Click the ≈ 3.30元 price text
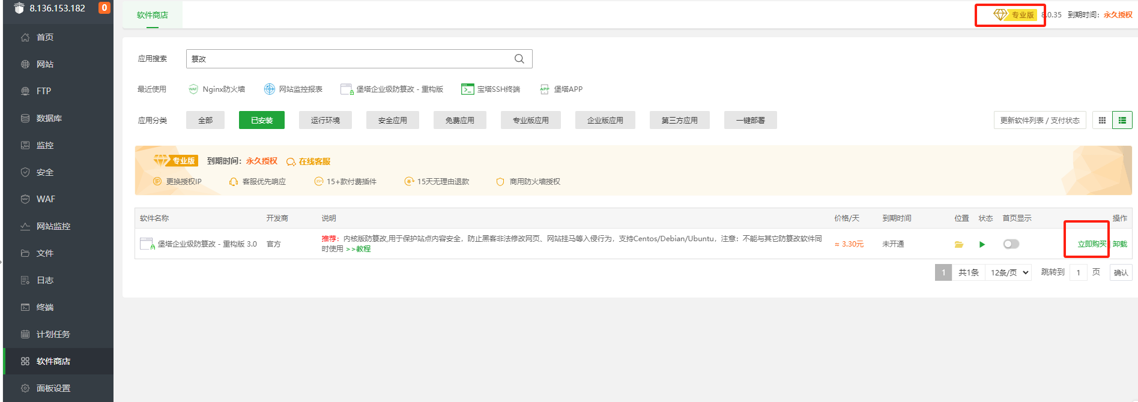Viewport: 1138px width, 402px height. [x=849, y=244]
